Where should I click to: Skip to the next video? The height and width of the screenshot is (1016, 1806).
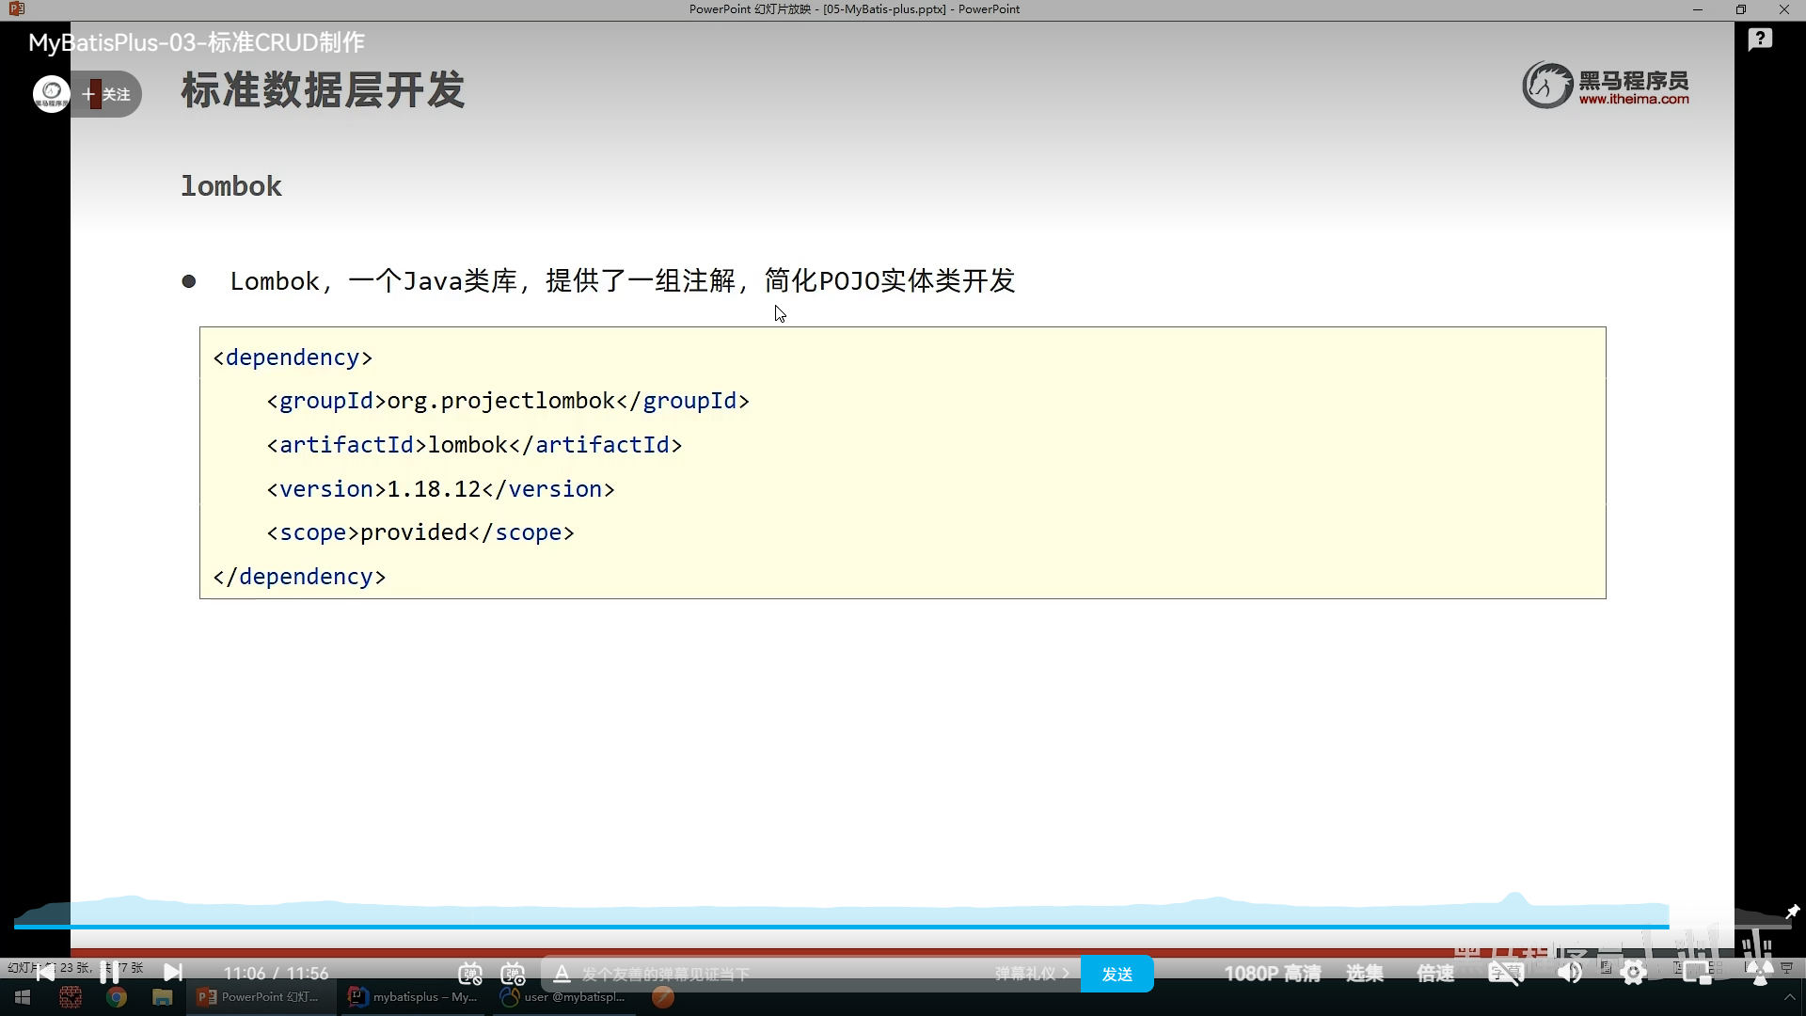(x=173, y=973)
